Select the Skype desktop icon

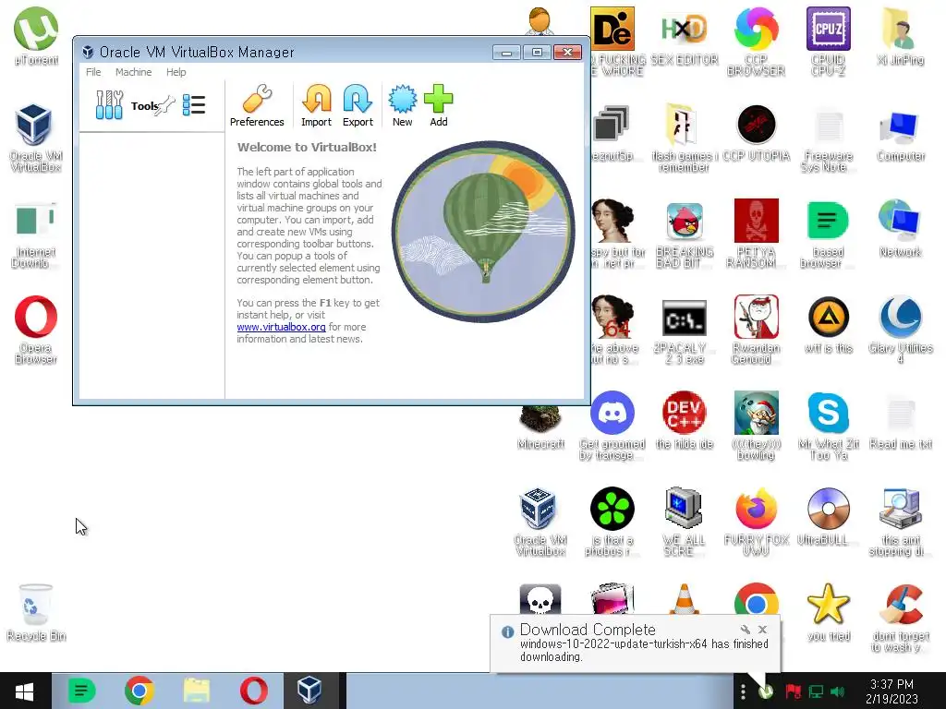[829, 425]
